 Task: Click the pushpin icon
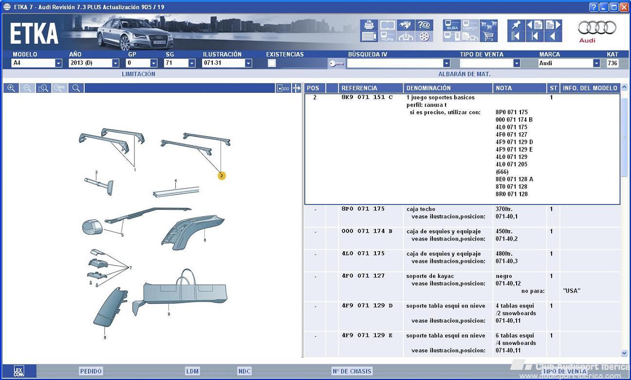516,25
